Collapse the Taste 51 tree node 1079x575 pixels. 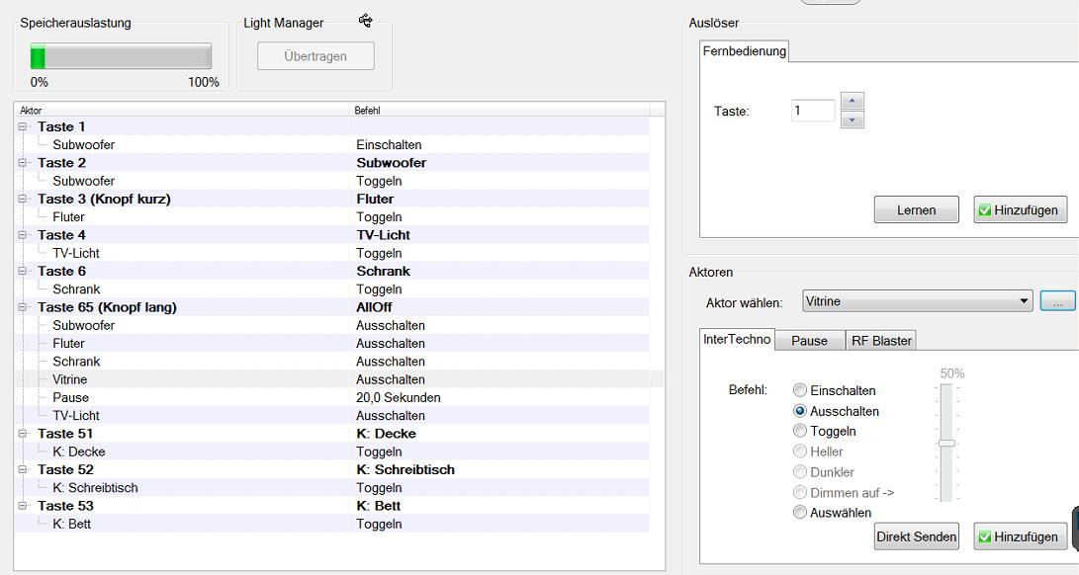[23, 434]
